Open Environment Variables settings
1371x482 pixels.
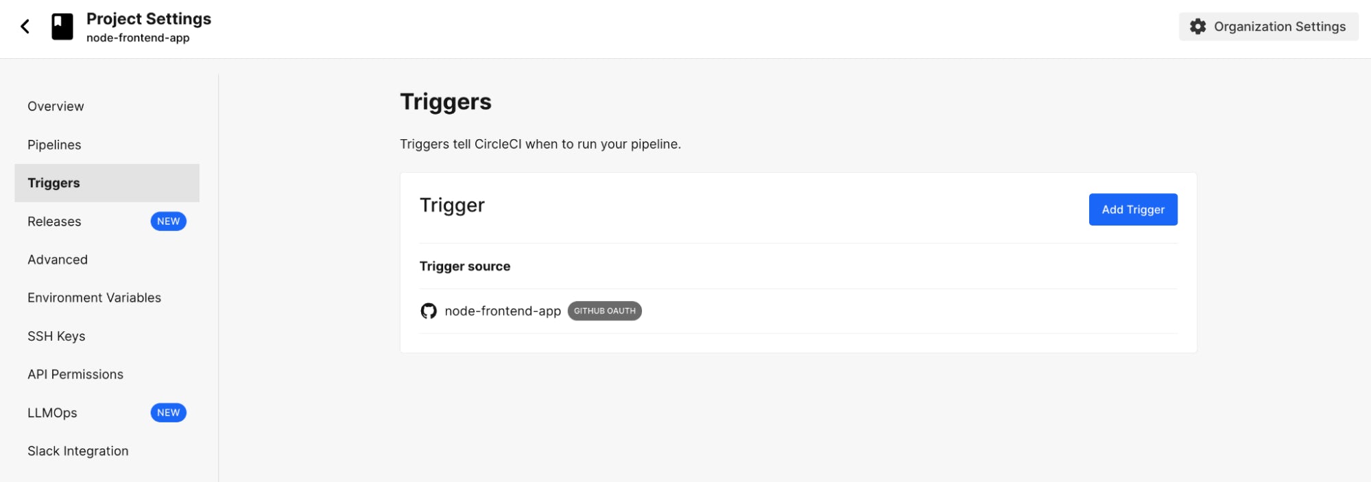point(94,298)
